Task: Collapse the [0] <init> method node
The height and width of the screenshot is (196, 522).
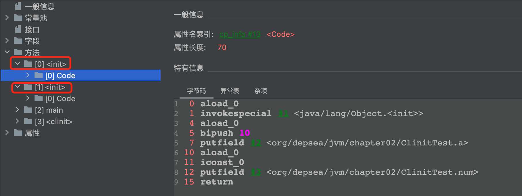Action: [x=18, y=64]
